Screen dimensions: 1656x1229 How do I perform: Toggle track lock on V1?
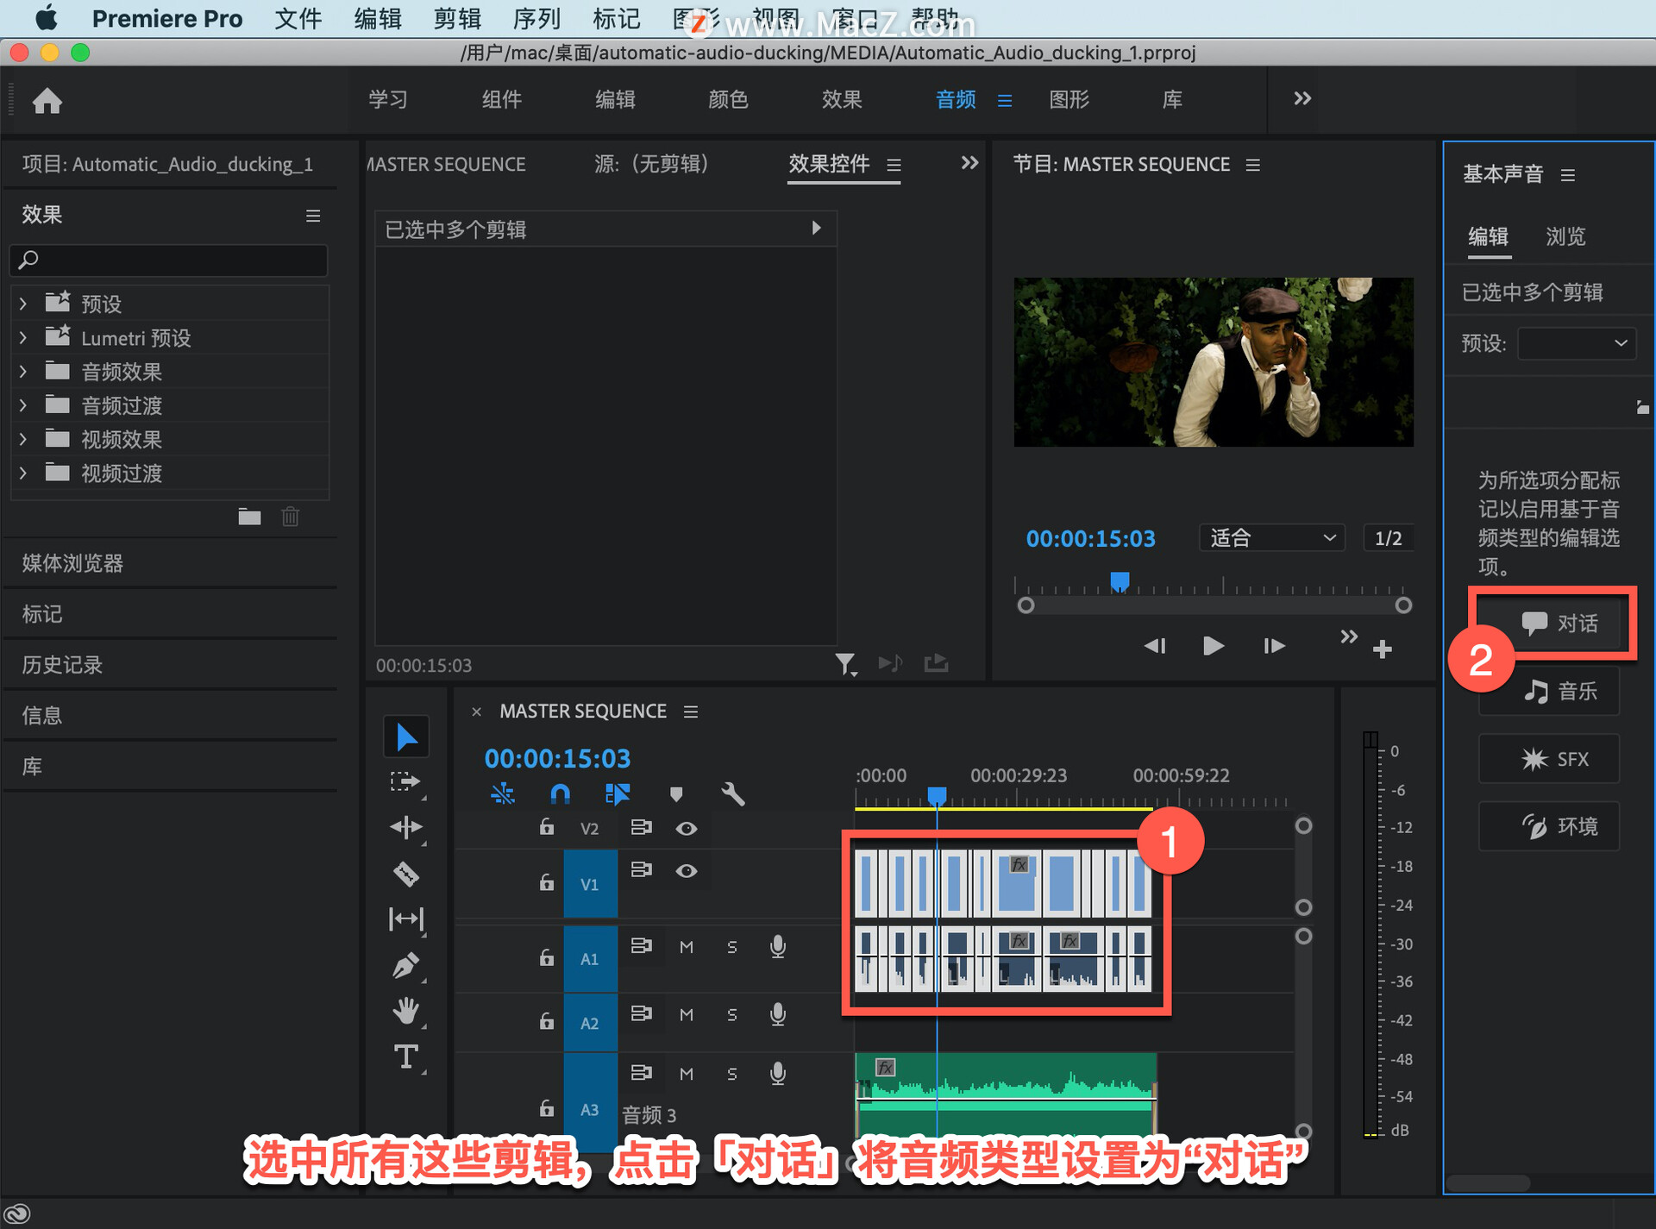[x=547, y=881]
